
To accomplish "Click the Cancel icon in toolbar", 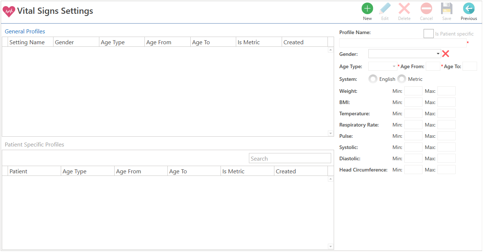I will pyautogui.click(x=426, y=8).
